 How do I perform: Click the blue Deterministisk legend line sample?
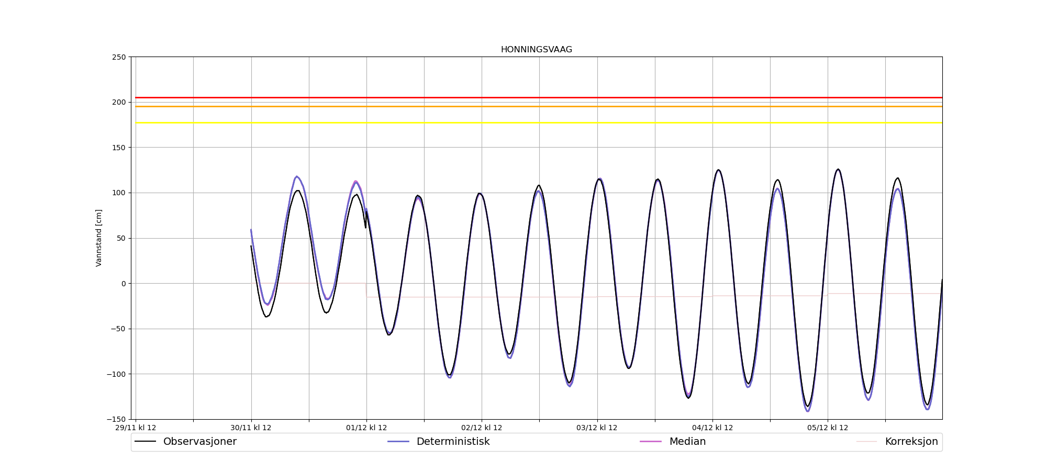click(x=398, y=442)
